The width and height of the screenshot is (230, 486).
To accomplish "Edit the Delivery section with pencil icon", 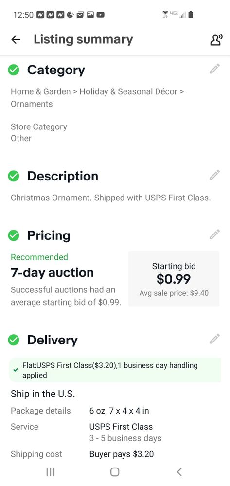I will 215,339.
